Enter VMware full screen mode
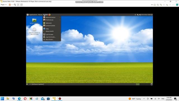This screenshot has height=101, width=179. click(x=18, y=5)
